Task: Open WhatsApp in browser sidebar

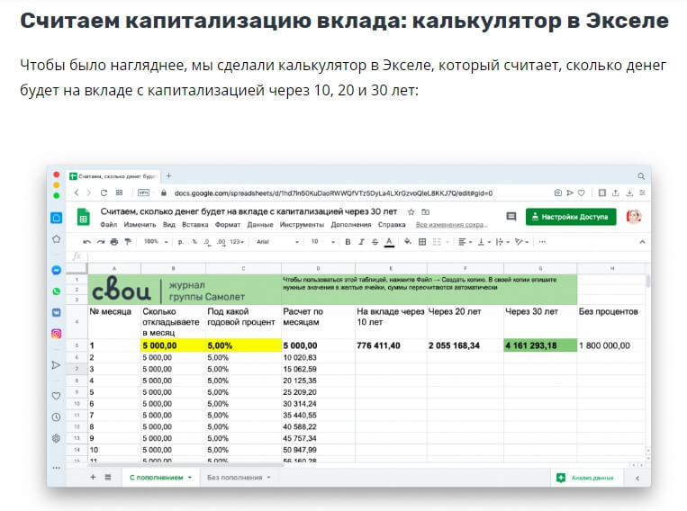Action: coord(56,291)
